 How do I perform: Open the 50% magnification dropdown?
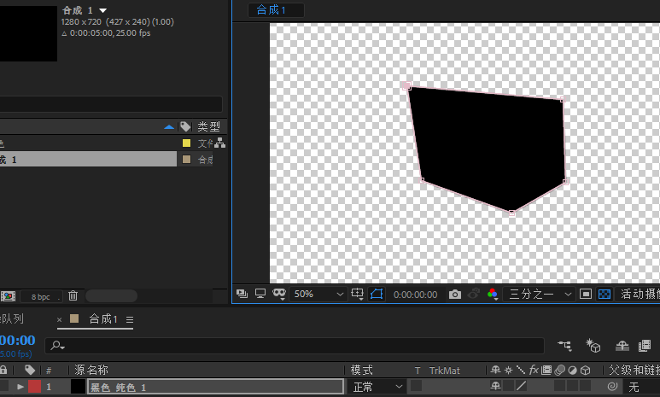point(318,294)
